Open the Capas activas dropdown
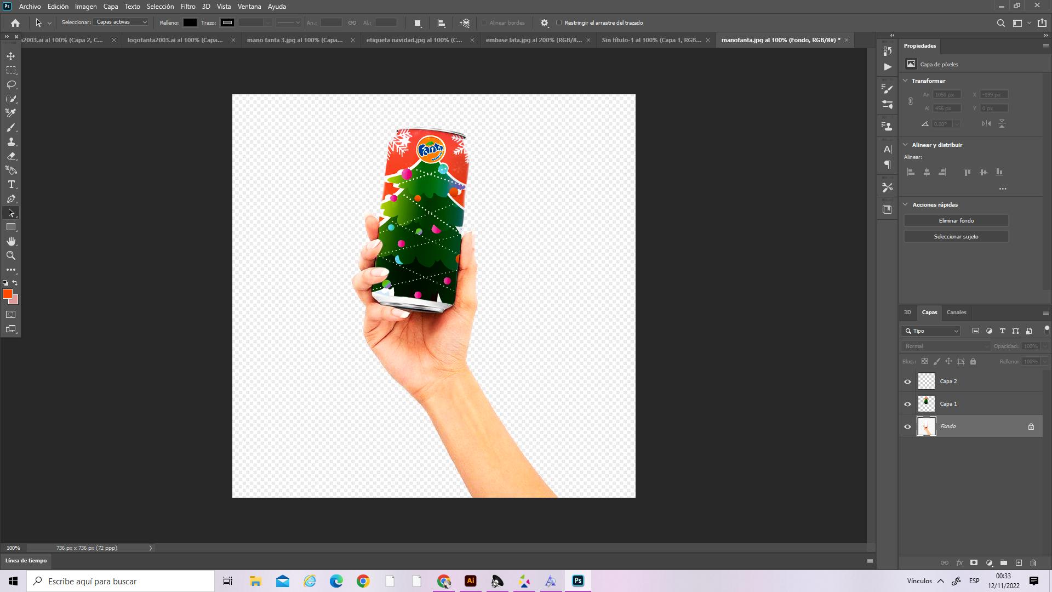Image resolution: width=1052 pixels, height=592 pixels. [121, 22]
